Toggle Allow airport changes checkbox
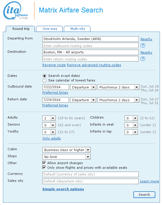 point(44,163)
